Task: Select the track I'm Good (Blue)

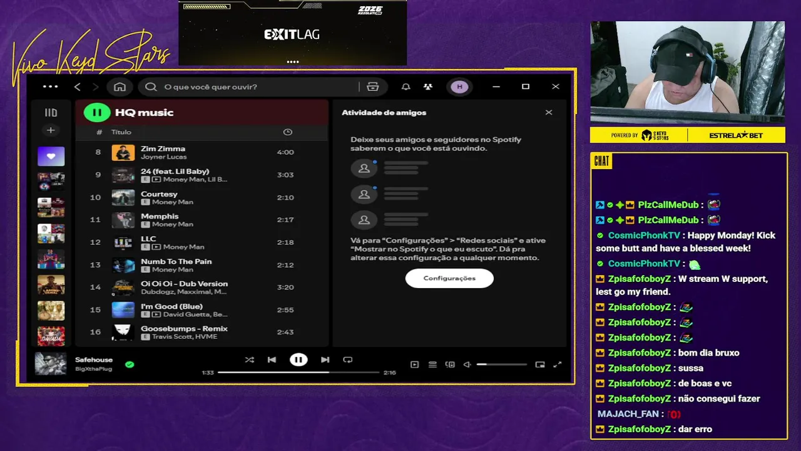Action: 171,306
